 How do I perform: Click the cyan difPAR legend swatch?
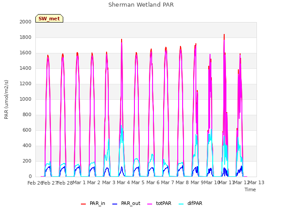181,204
